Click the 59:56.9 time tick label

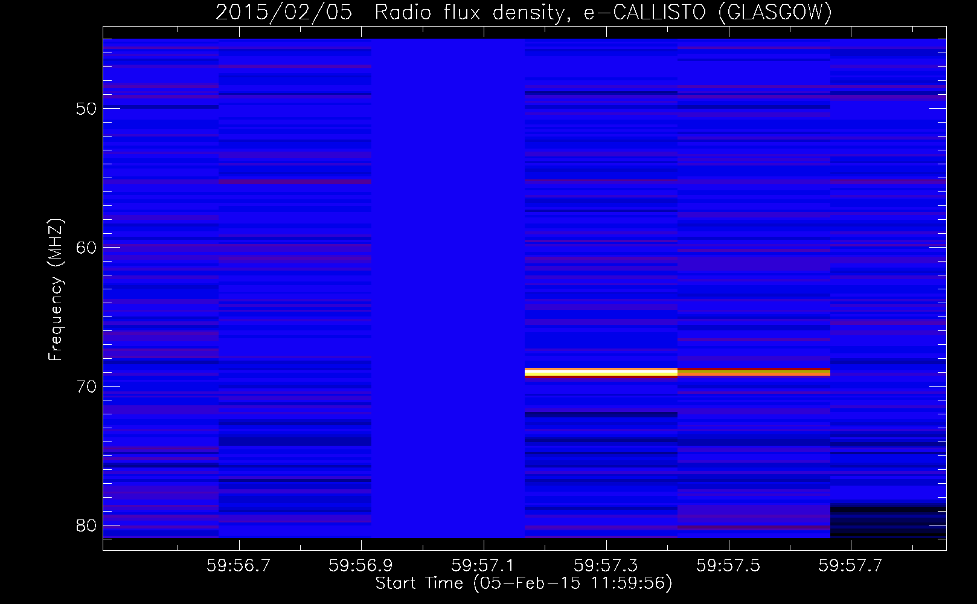360,566
